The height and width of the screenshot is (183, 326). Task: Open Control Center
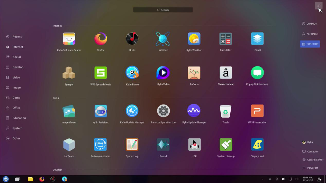[313, 160]
